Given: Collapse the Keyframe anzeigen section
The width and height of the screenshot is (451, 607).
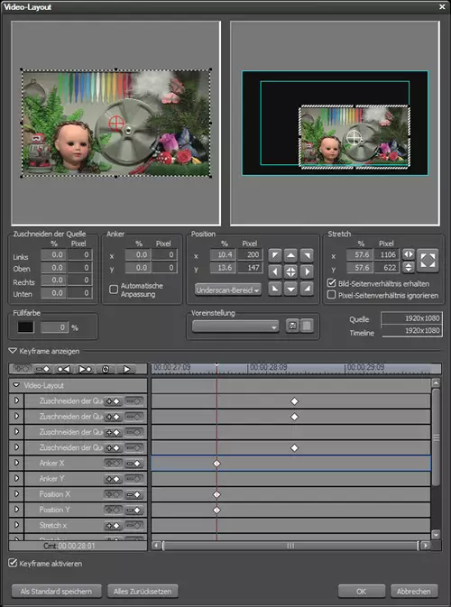Looking at the screenshot, I should (x=13, y=351).
